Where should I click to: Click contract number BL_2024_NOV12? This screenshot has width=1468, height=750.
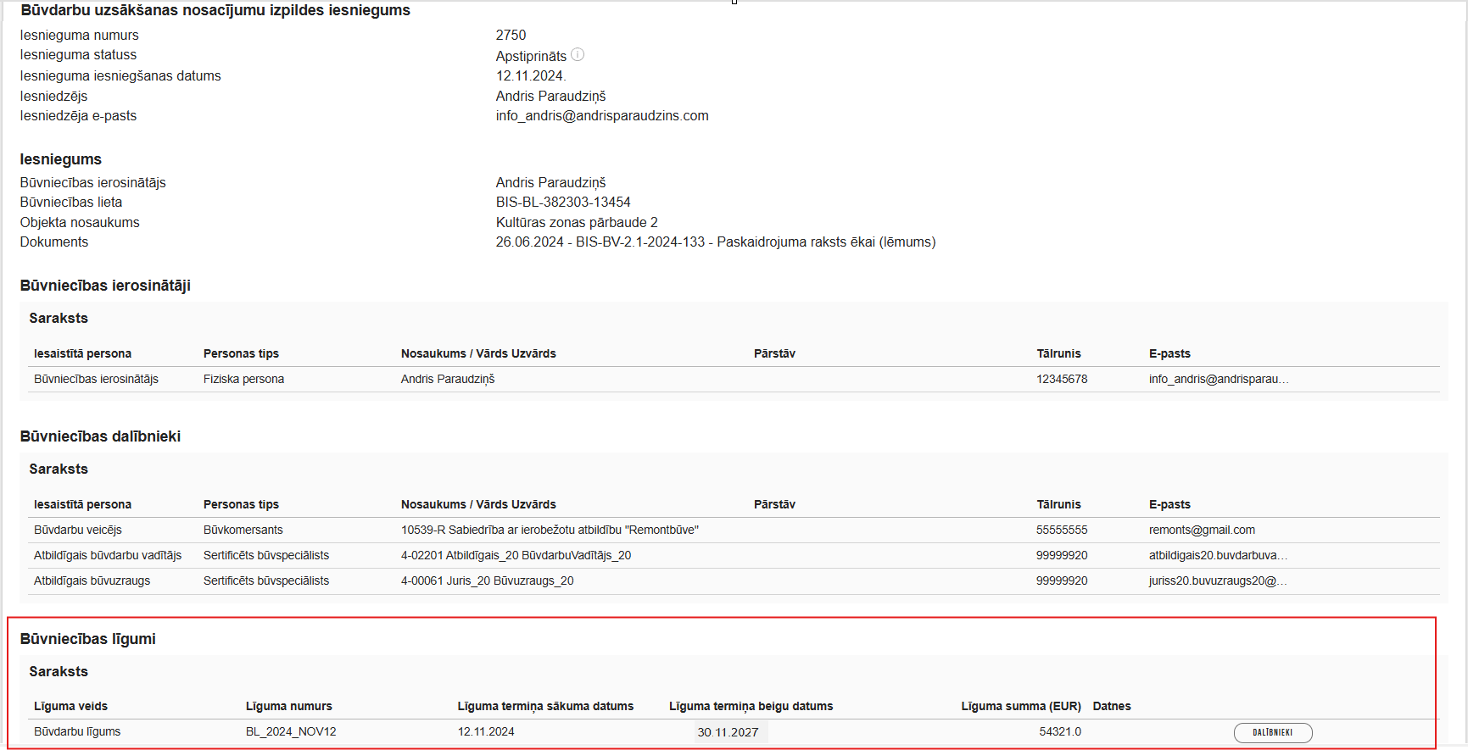[x=291, y=731]
